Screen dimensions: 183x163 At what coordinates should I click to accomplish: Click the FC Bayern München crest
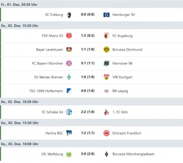pyautogui.click(x=69, y=63)
